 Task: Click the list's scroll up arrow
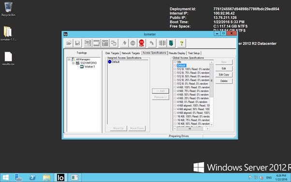coord(211,62)
